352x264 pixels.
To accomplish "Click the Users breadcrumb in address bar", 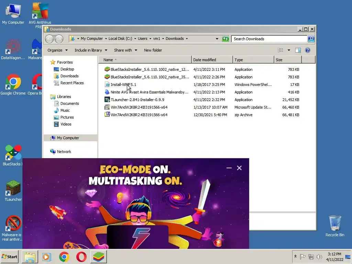I will (x=143, y=38).
